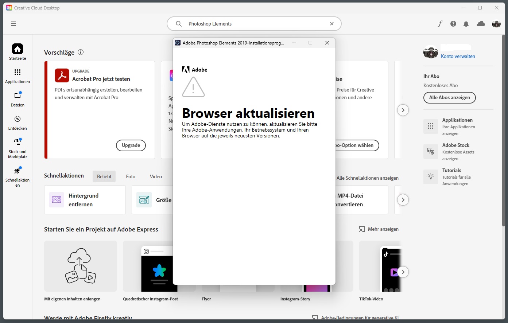Open Konto verwalten link
The width and height of the screenshot is (508, 323).
click(x=458, y=56)
